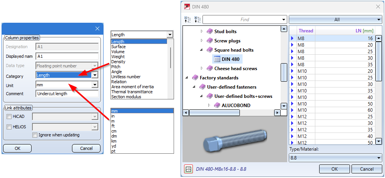Screen dimensions: 385x178
Task: Click the DIN 480 window title icon
Action: (x=187, y=7)
